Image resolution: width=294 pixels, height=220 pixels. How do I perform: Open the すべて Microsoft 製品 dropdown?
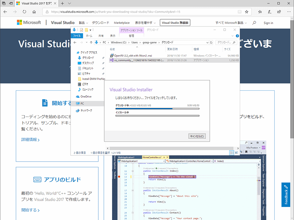231,23
